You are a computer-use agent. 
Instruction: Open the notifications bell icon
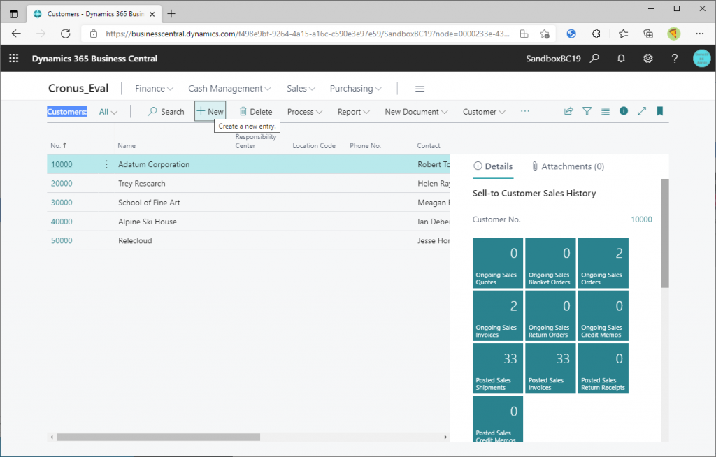[x=621, y=59]
